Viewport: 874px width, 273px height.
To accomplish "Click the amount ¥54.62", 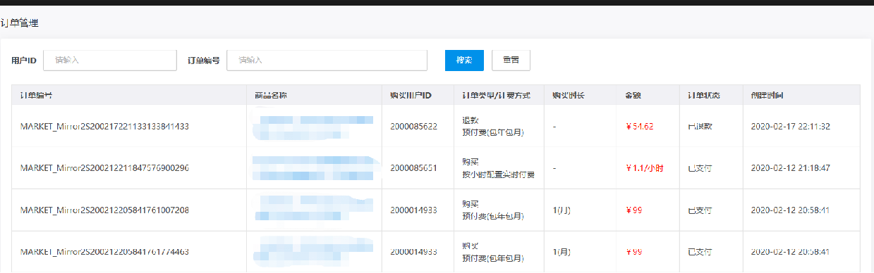I will (640, 127).
